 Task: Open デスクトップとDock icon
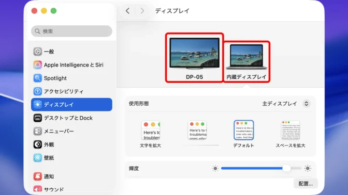(37, 118)
